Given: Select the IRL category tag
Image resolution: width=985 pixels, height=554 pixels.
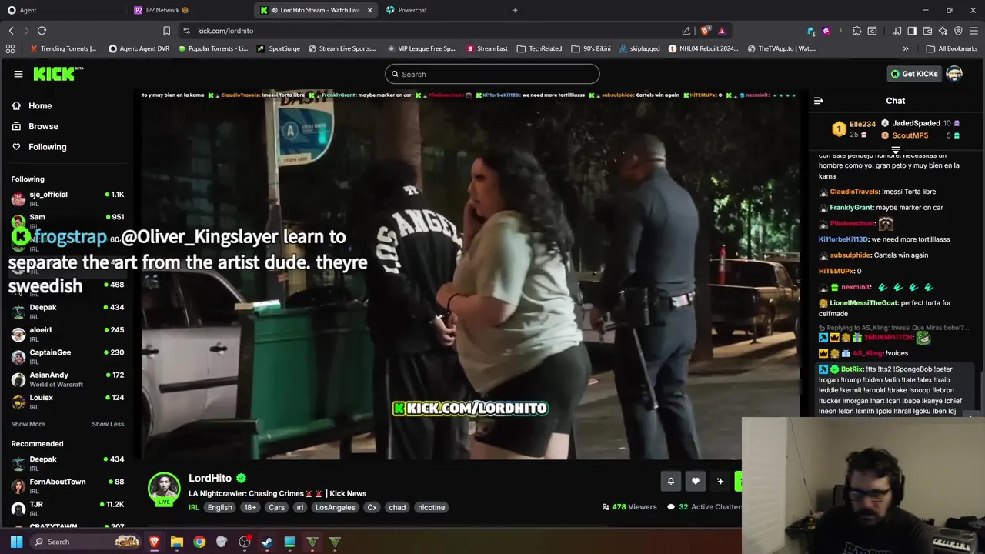Looking at the screenshot, I should (194, 508).
